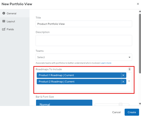Remove Product 1 Roadmap chip via its X
The width and height of the screenshot is (141, 117).
123,75
